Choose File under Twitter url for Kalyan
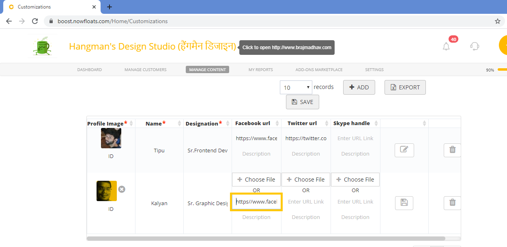Screen dimensions: 507x247 click(x=306, y=180)
